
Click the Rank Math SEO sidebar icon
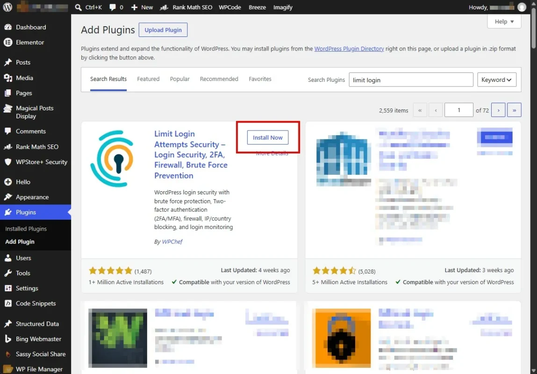point(8,147)
